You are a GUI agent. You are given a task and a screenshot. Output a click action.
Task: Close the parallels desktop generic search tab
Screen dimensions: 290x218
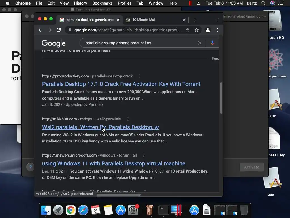pyautogui.click(x=118, y=20)
